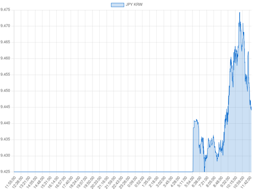Click the 9.430 y-axis label

(x=5, y=156)
